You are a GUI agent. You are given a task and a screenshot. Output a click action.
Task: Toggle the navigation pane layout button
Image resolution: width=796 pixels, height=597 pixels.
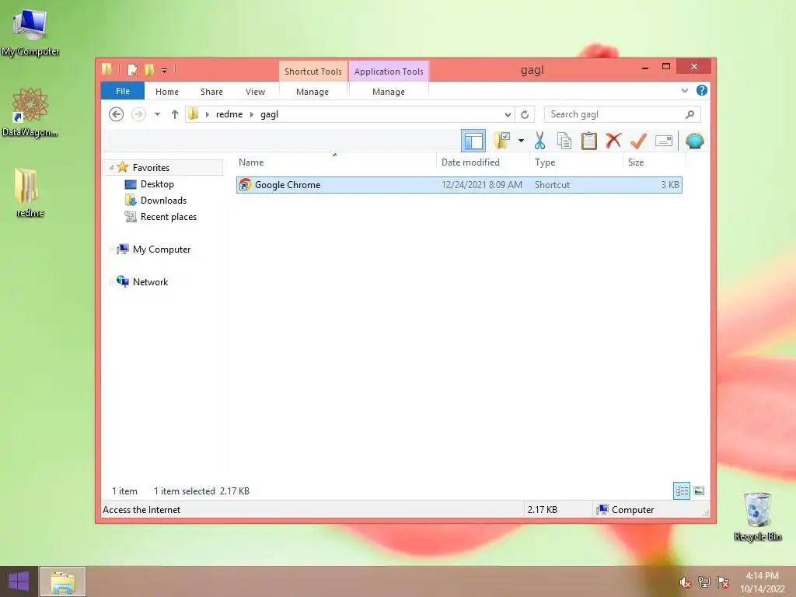(x=473, y=141)
